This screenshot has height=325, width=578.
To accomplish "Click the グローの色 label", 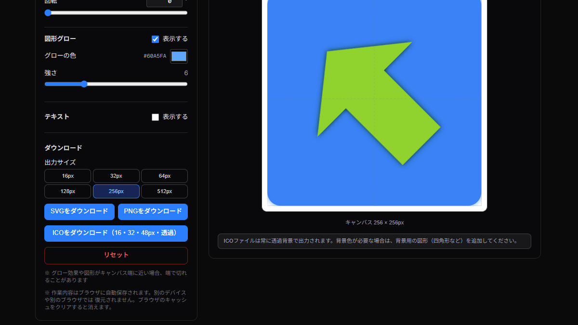I will [x=60, y=56].
